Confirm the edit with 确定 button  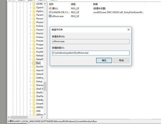tap(104, 60)
